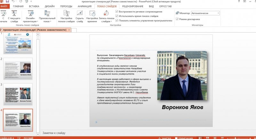The height and width of the screenshot is (139, 256).
Task: Expand undo history dropdown arrow
Action: 16,1
